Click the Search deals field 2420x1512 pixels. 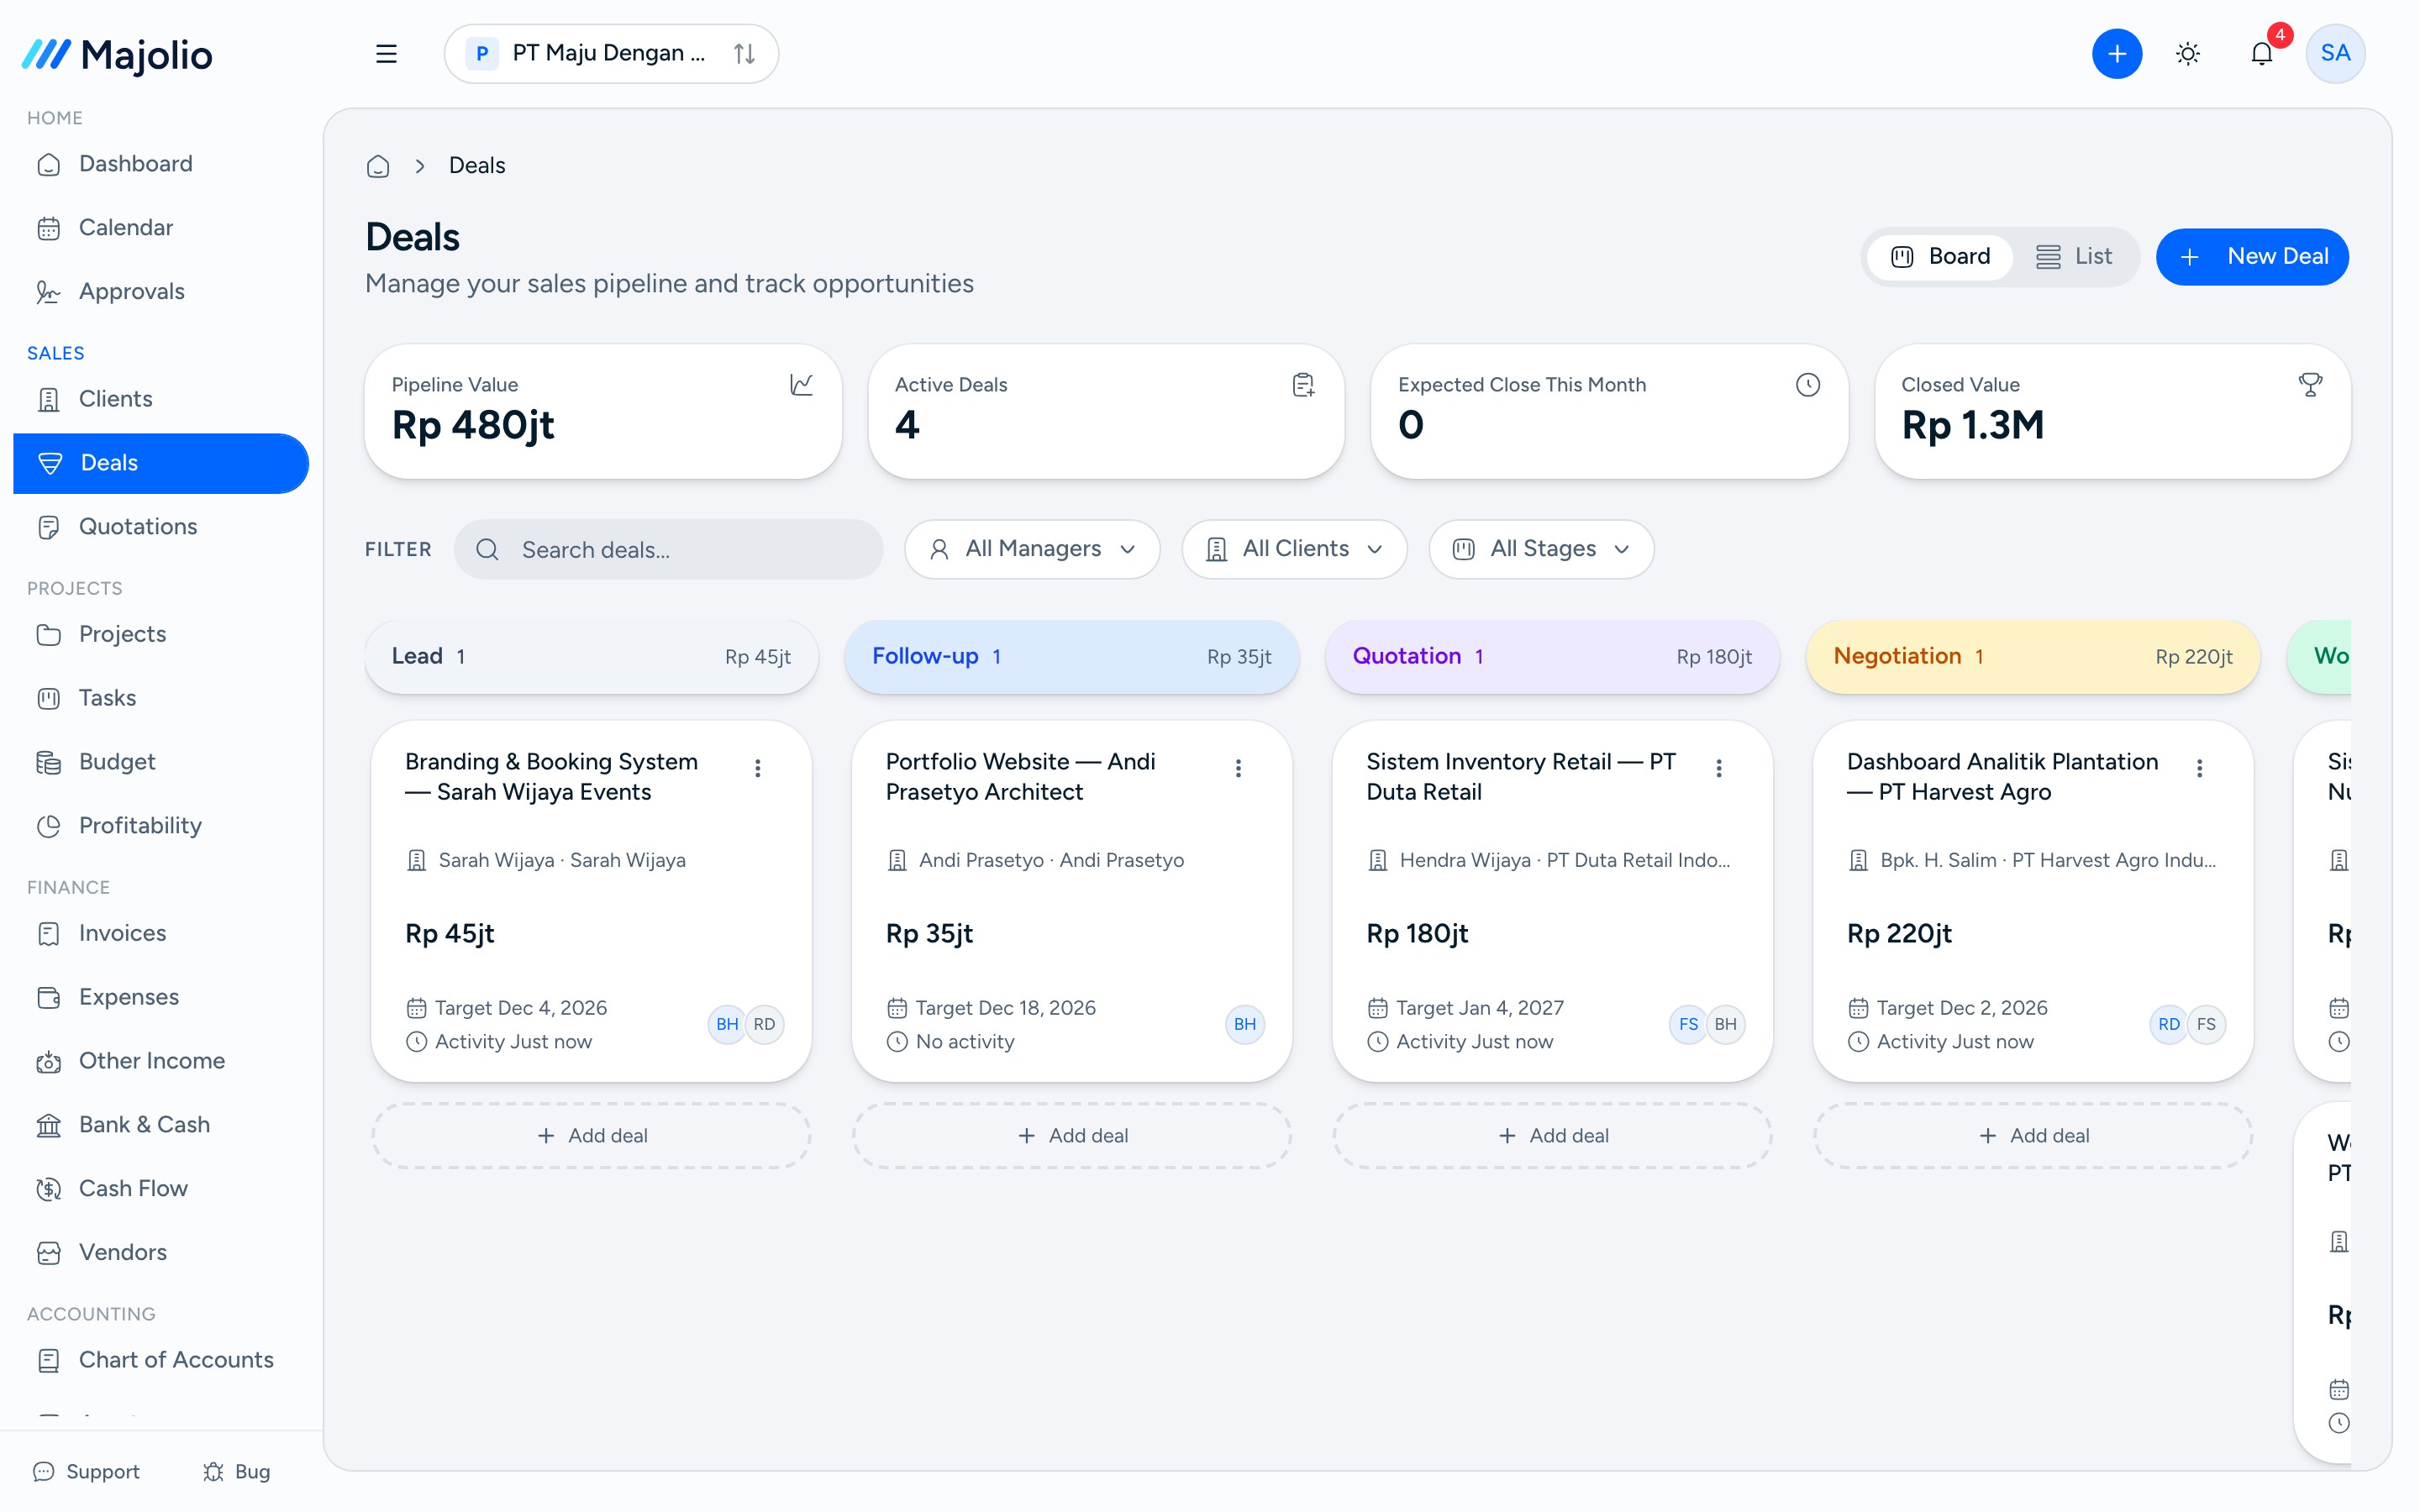668,549
